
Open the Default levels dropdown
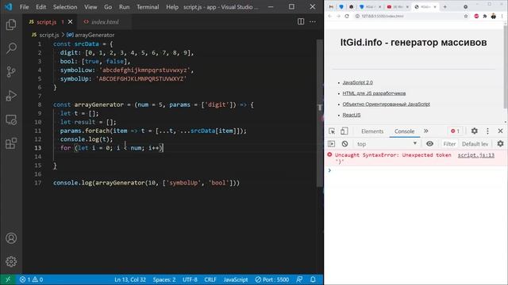pyautogui.click(x=475, y=144)
